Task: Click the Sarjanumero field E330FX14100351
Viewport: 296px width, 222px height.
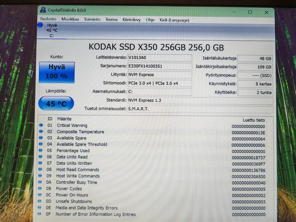Action: click(x=160, y=66)
